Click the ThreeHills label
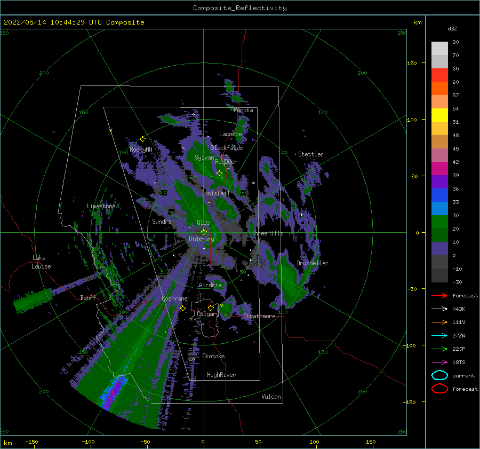Screen dimensions: 480x449 coord(268,233)
